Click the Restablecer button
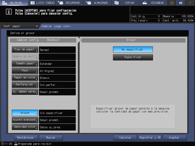This screenshot has height=146, width=195. pos(26,138)
